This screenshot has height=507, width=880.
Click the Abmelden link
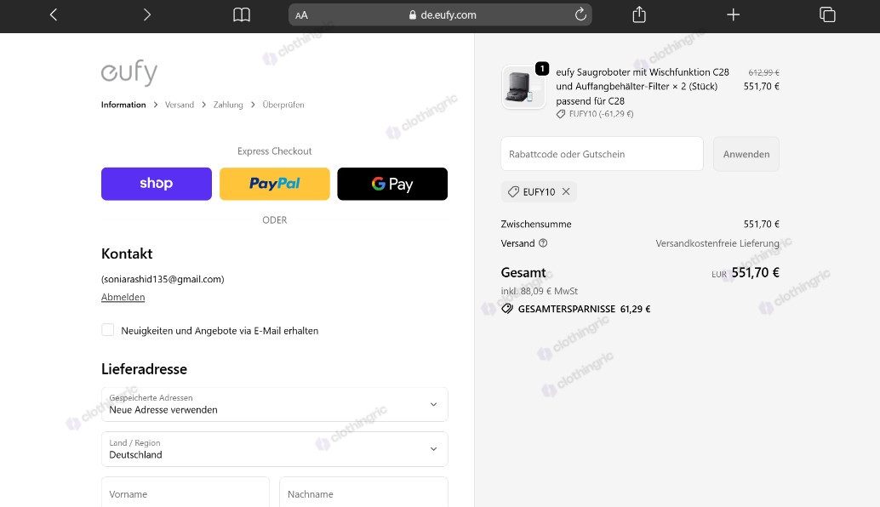tap(123, 297)
